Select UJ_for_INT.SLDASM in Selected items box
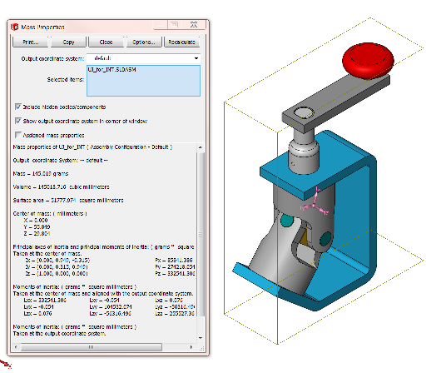 (112, 69)
